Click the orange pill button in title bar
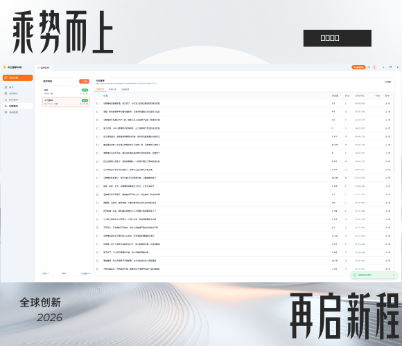The width and height of the screenshot is (402, 346). click(358, 67)
